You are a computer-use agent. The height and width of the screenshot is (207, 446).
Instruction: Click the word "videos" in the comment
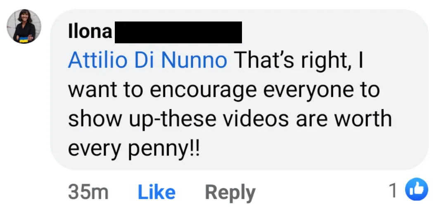256,118
